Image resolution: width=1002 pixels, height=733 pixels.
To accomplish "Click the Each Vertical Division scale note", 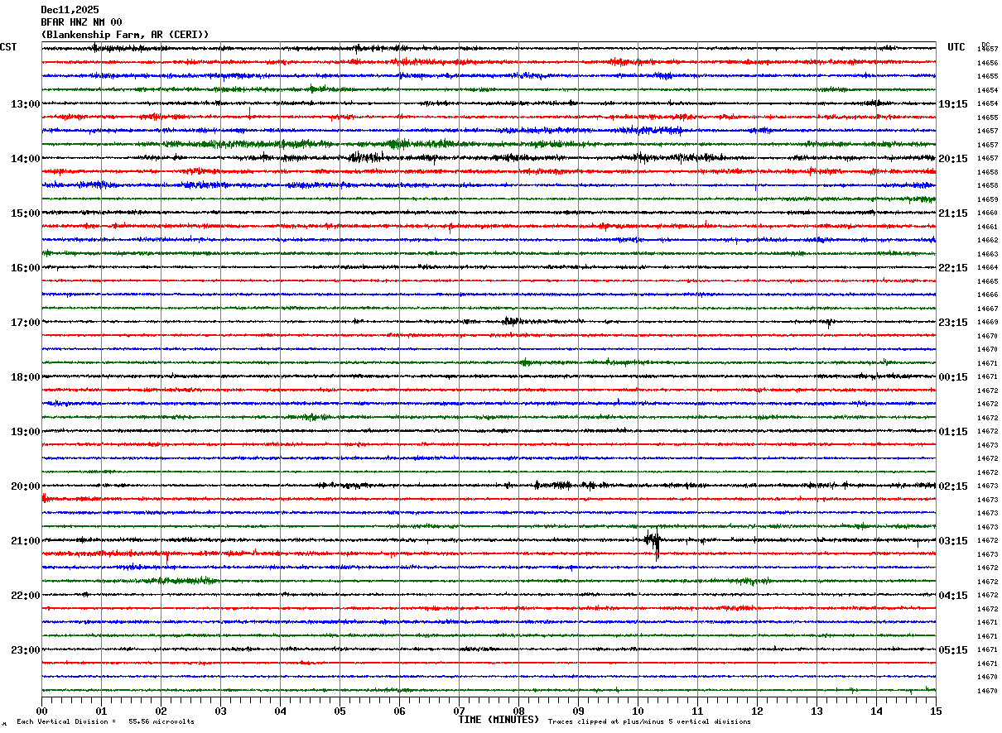I will 105,721.
